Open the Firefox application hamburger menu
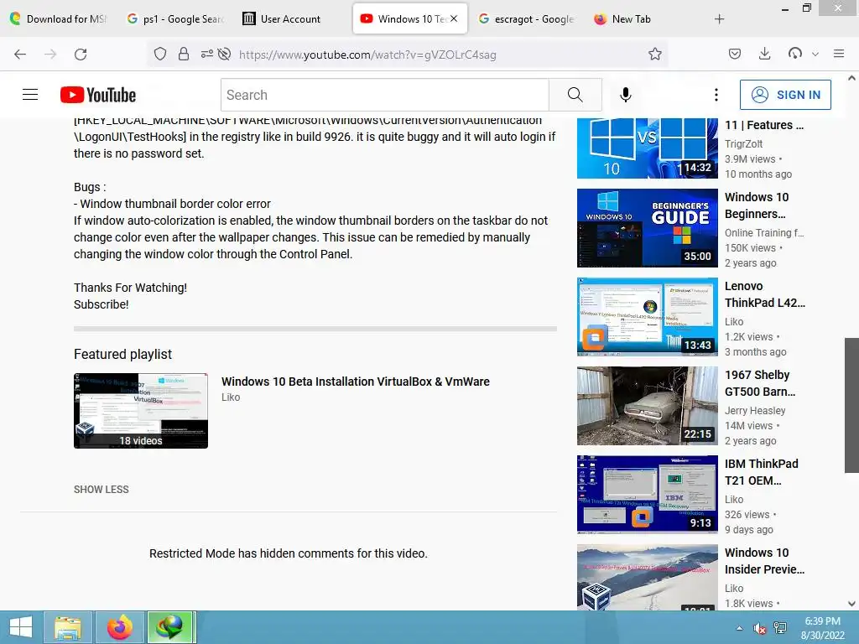Image resolution: width=859 pixels, height=644 pixels. 839,54
